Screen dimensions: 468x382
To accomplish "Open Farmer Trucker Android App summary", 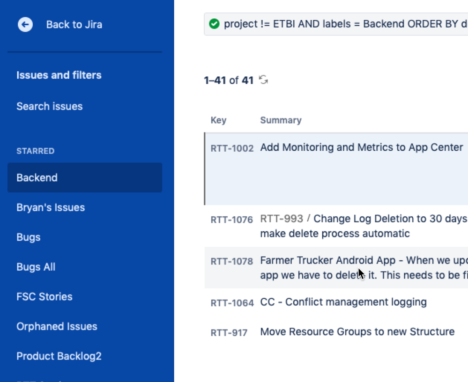I will click(364, 267).
